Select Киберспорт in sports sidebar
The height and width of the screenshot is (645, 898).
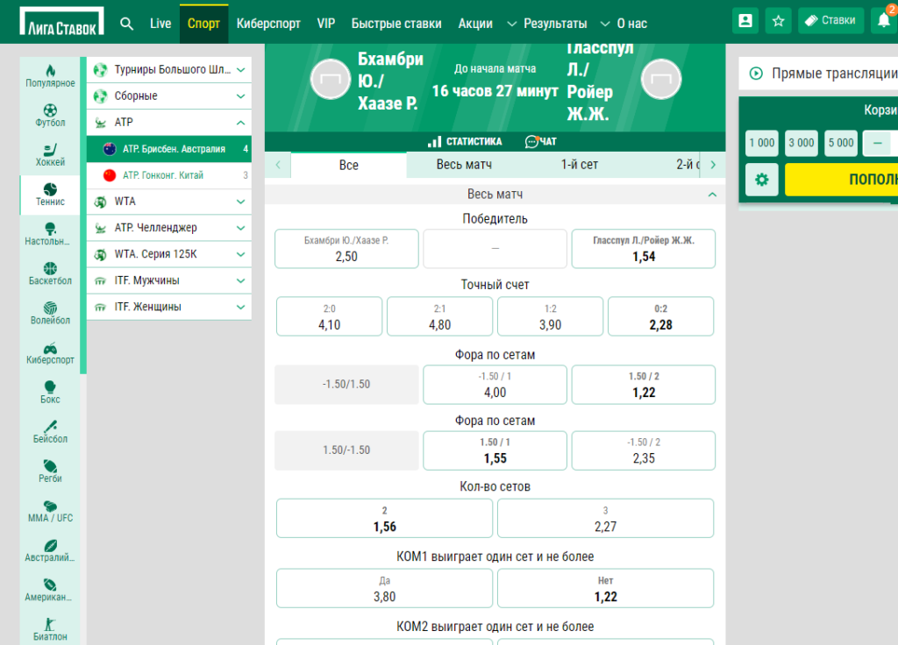pos(50,352)
